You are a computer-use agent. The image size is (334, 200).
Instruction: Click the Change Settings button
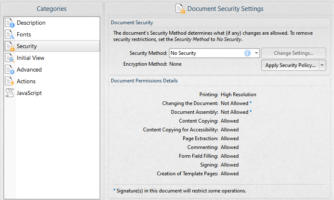[293, 53]
